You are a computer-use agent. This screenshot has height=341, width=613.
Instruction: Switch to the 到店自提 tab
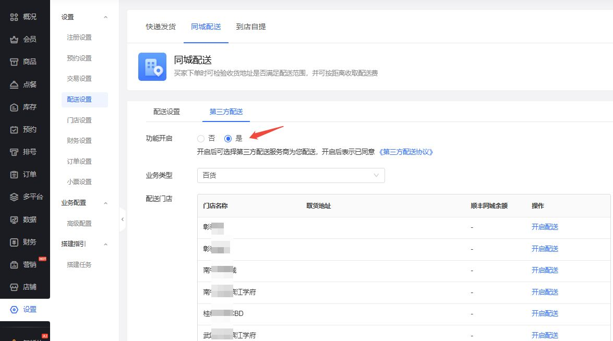click(251, 27)
